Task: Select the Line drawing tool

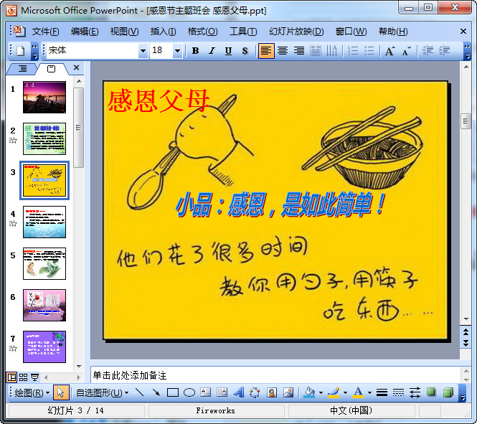Action: tap(140, 392)
